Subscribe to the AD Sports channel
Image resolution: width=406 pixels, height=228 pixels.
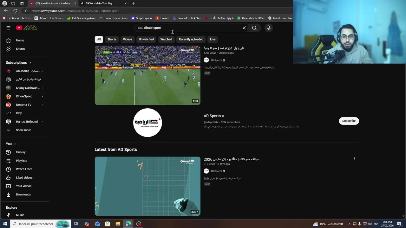(x=349, y=121)
